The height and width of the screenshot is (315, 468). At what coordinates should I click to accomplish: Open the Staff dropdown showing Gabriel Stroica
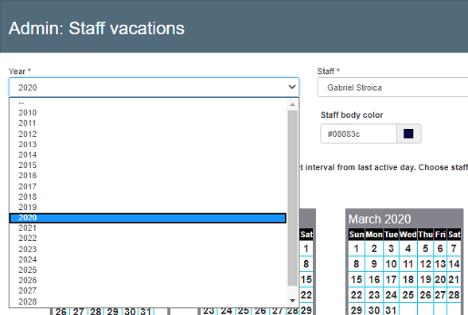pyautogui.click(x=392, y=87)
